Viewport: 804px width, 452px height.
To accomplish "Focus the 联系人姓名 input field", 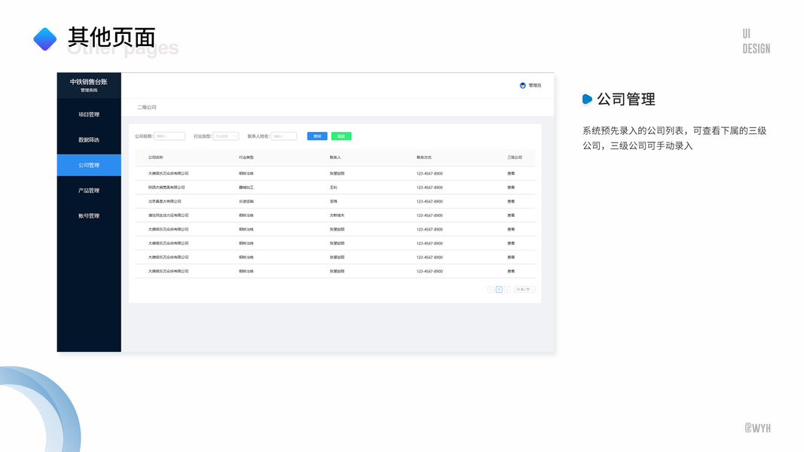I will click(283, 136).
